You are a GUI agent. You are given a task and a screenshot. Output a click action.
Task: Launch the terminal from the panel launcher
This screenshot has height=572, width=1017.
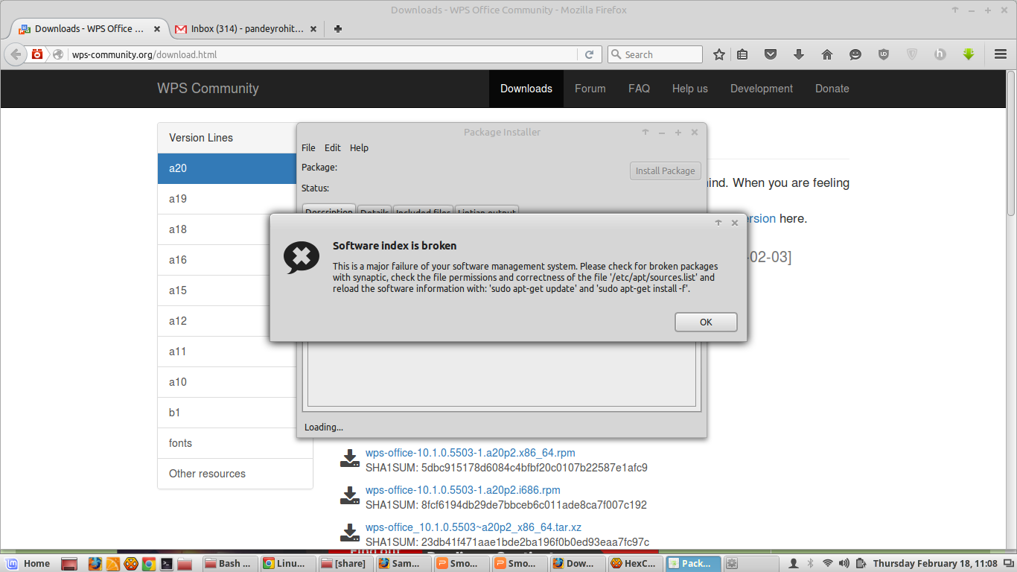coord(168,564)
